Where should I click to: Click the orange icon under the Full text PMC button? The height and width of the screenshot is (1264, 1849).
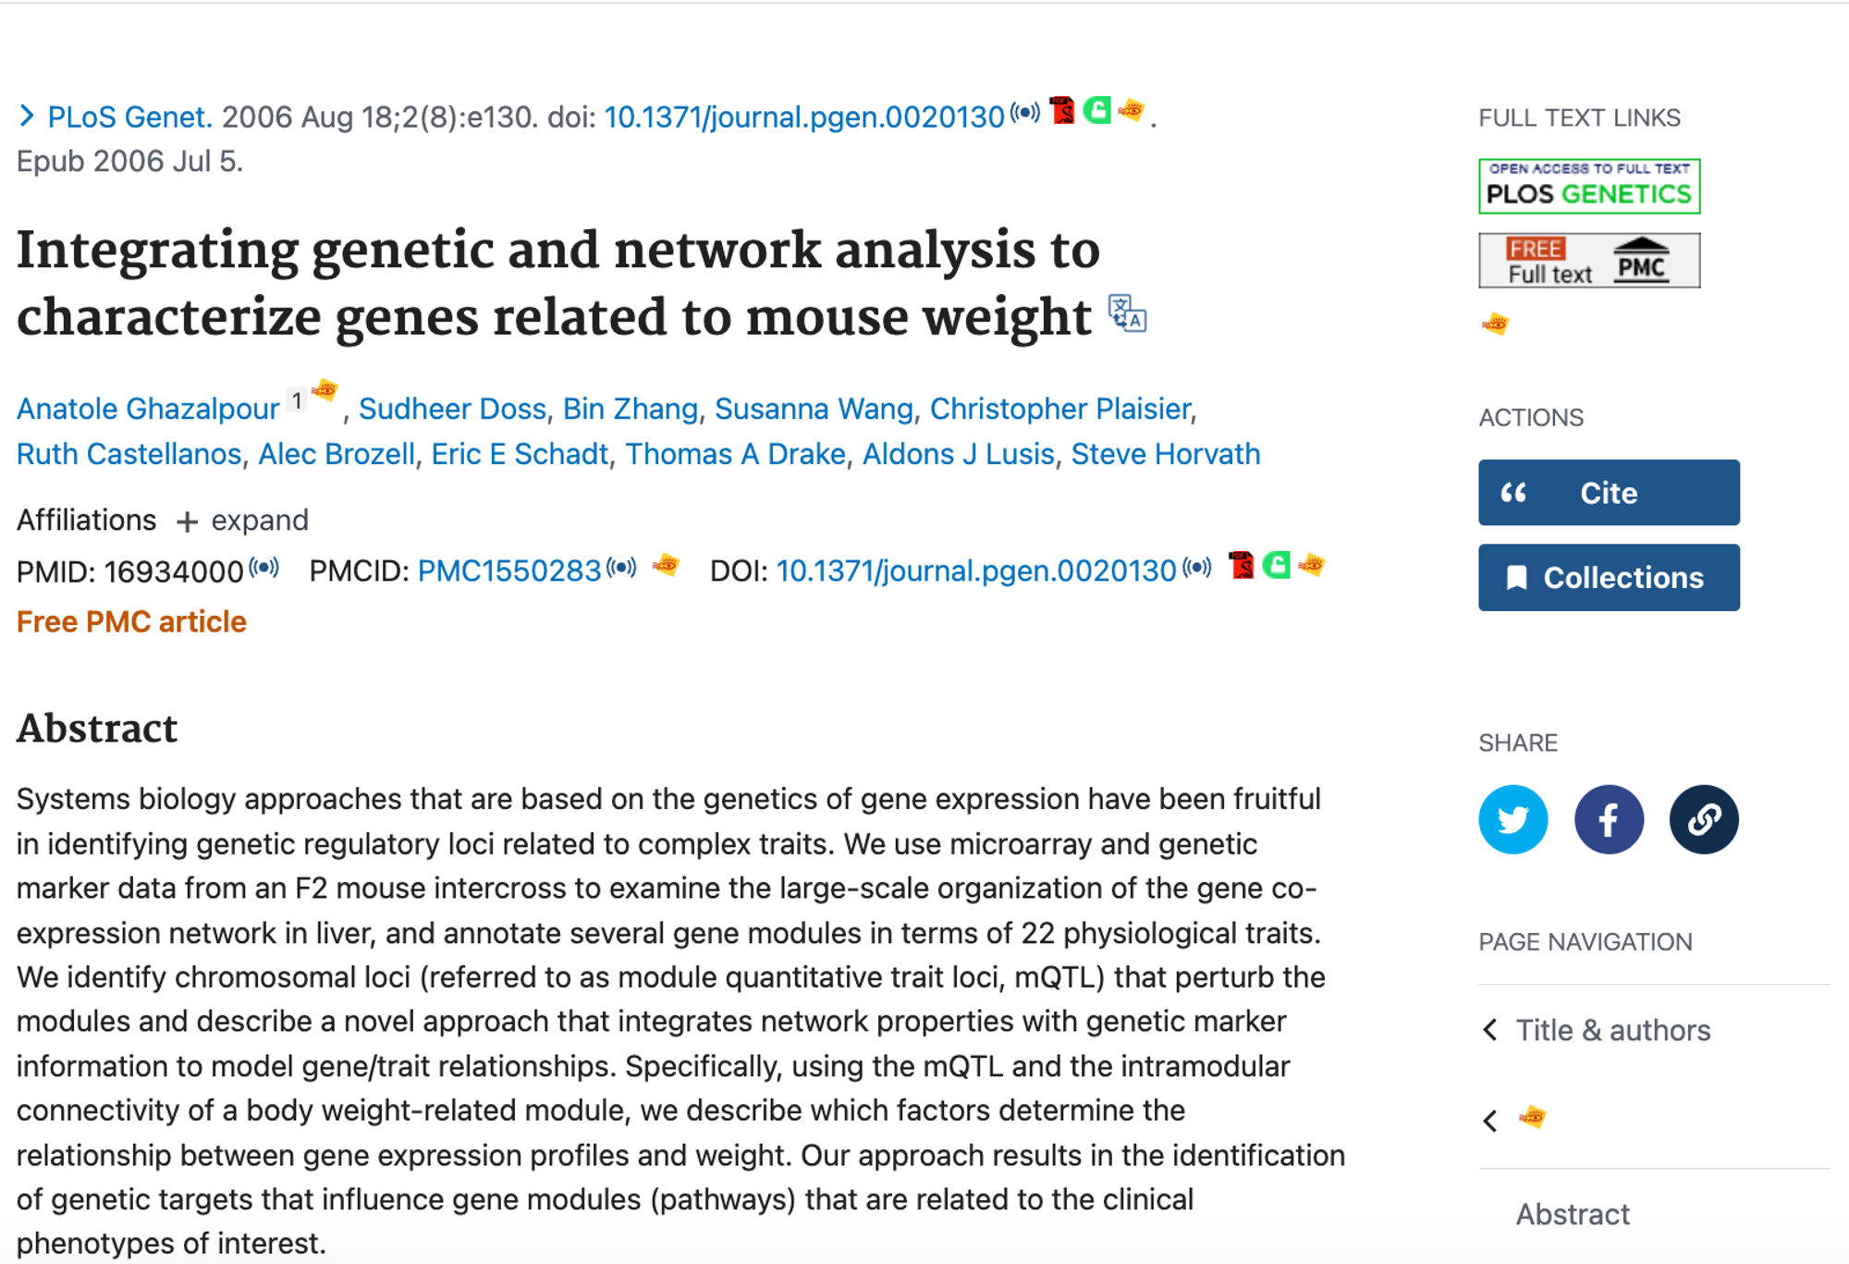1495,325
